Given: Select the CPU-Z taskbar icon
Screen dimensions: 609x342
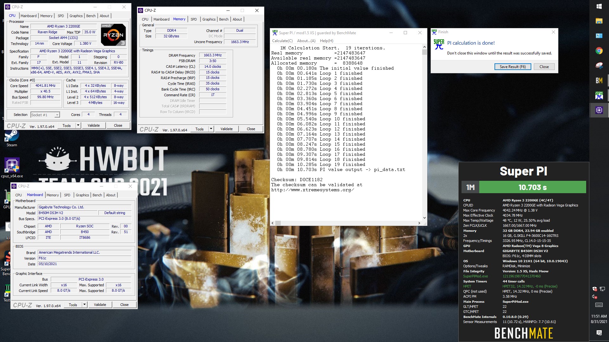Looking at the screenshot, I should tap(599, 110).
